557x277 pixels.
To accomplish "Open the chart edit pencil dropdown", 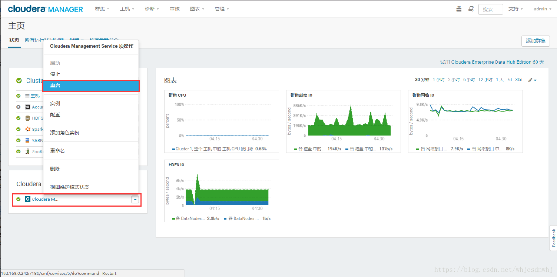I will (x=532, y=80).
